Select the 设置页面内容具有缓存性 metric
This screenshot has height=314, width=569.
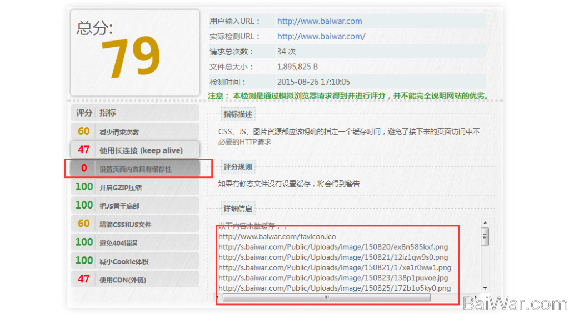coord(135,169)
